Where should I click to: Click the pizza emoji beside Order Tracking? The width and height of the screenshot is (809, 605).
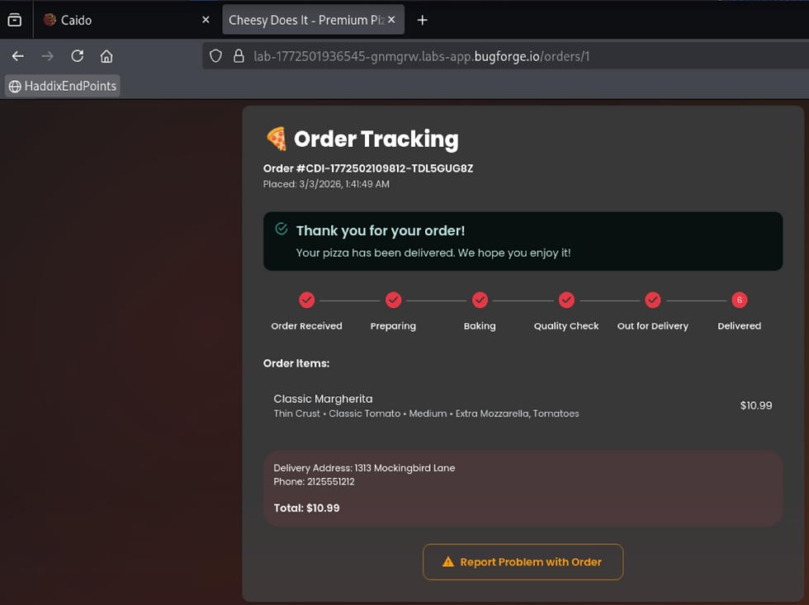[x=276, y=139]
